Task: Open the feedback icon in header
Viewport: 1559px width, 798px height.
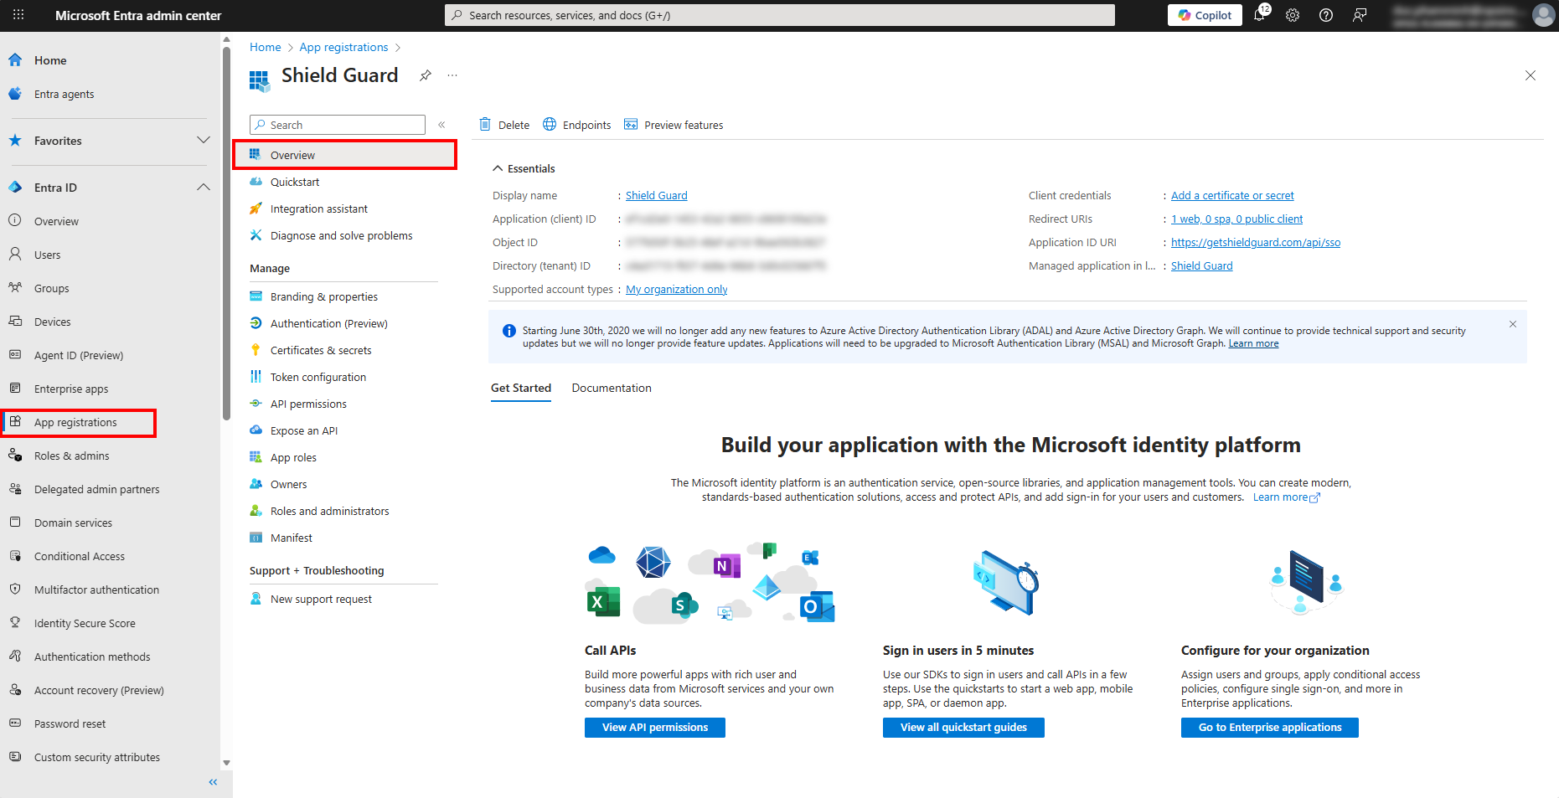Action: tap(1360, 15)
